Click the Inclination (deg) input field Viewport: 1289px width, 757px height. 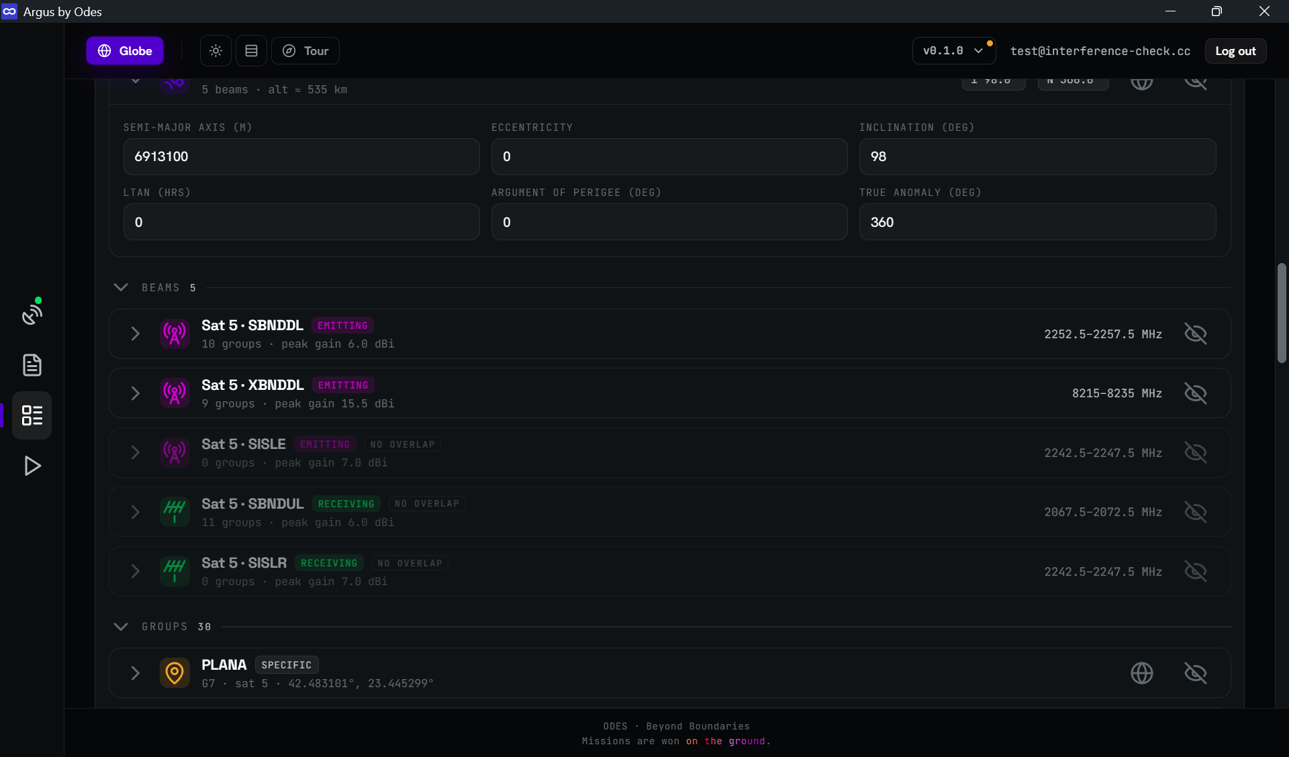tap(1037, 156)
